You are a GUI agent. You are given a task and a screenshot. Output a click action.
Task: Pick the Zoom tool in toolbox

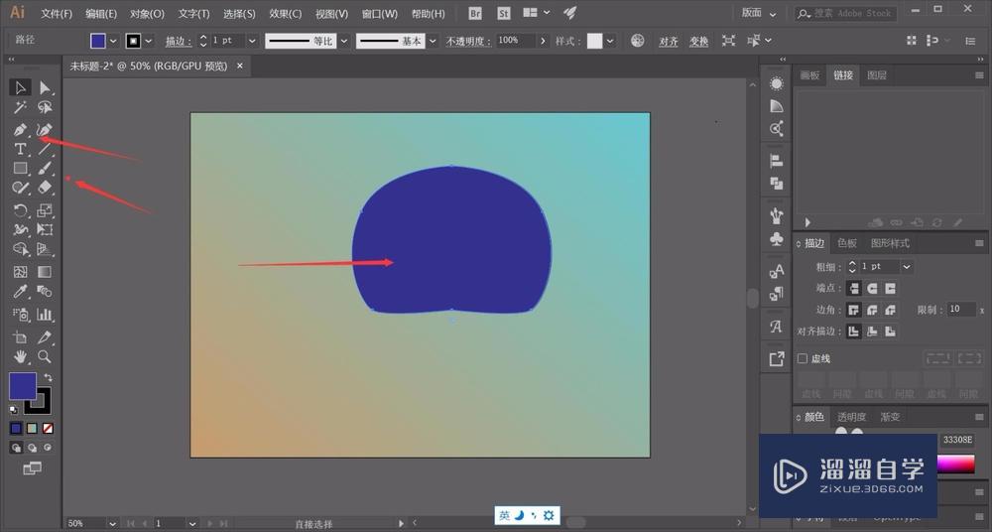click(x=45, y=356)
